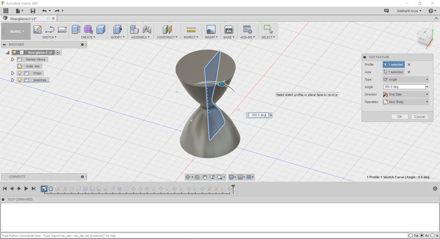Screen dimensions: 440x239
Task: Click the Axis 1 selected button
Action: tap(394, 72)
